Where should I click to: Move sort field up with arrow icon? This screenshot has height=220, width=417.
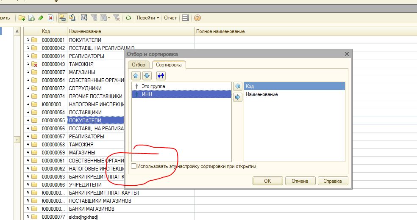[x=136, y=76]
